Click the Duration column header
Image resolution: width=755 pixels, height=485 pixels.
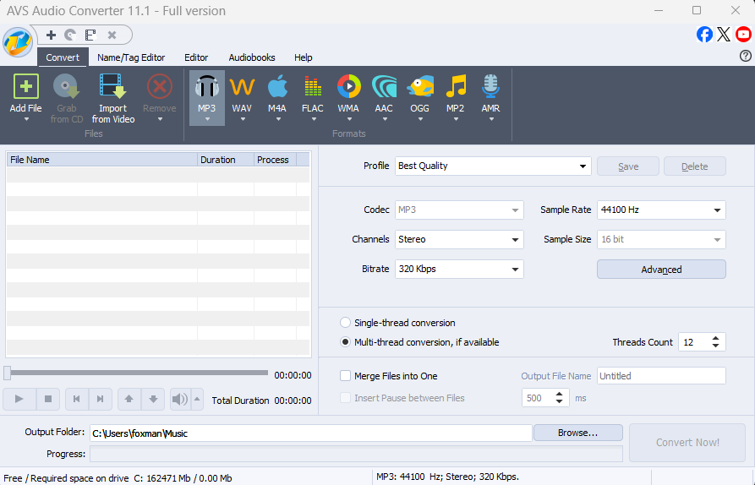pos(226,160)
